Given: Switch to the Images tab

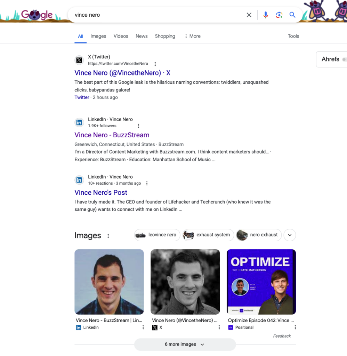Looking at the screenshot, I should click(98, 36).
